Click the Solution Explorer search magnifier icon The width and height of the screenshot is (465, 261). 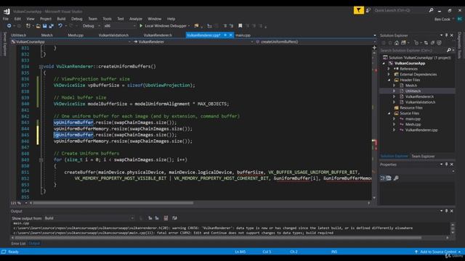click(x=449, y=50)
